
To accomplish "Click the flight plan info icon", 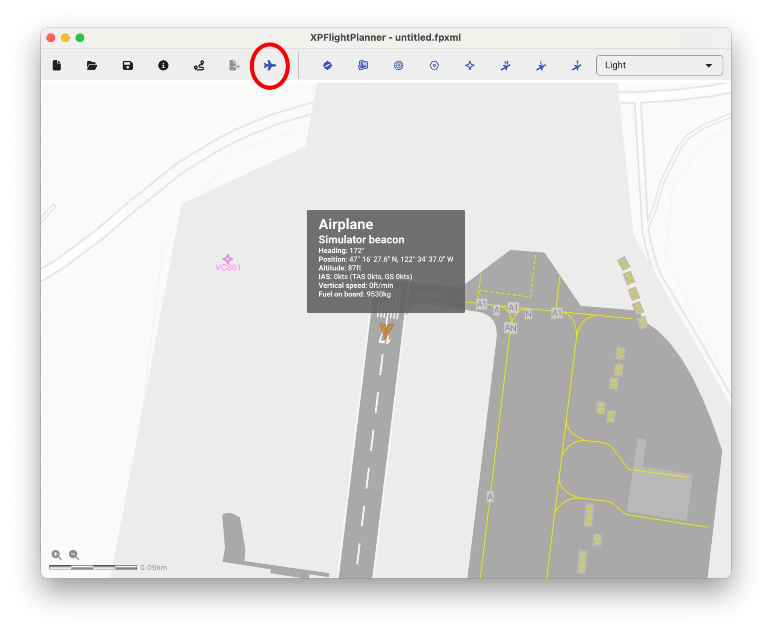I will click(163, 65).
